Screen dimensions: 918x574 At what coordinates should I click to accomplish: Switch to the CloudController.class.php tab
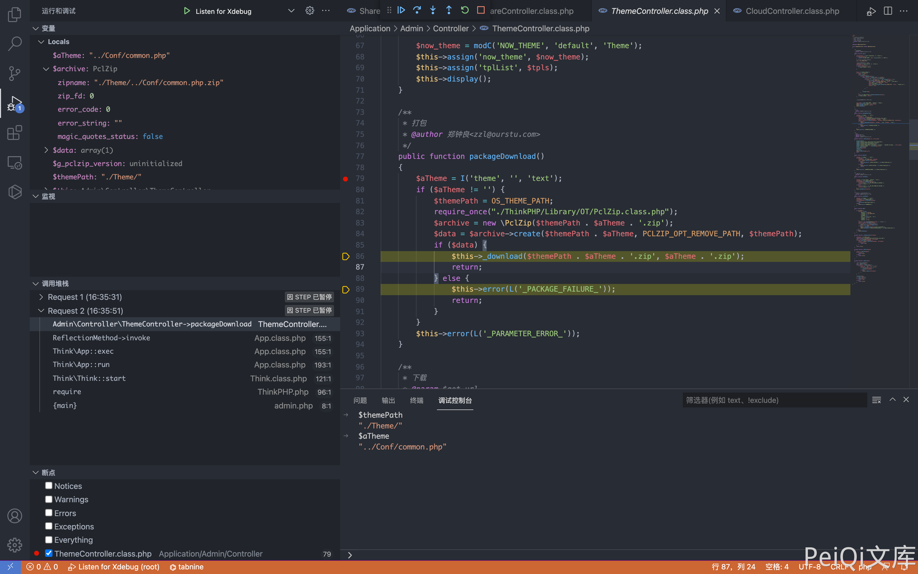pyautogui.click(x=792, y=11)
